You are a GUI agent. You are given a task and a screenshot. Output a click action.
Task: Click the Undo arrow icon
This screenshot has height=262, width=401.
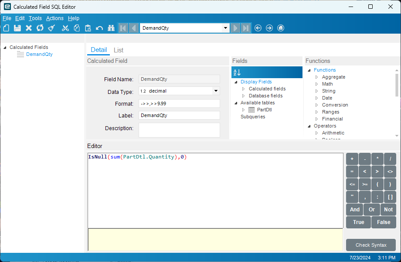pos(99,28)
